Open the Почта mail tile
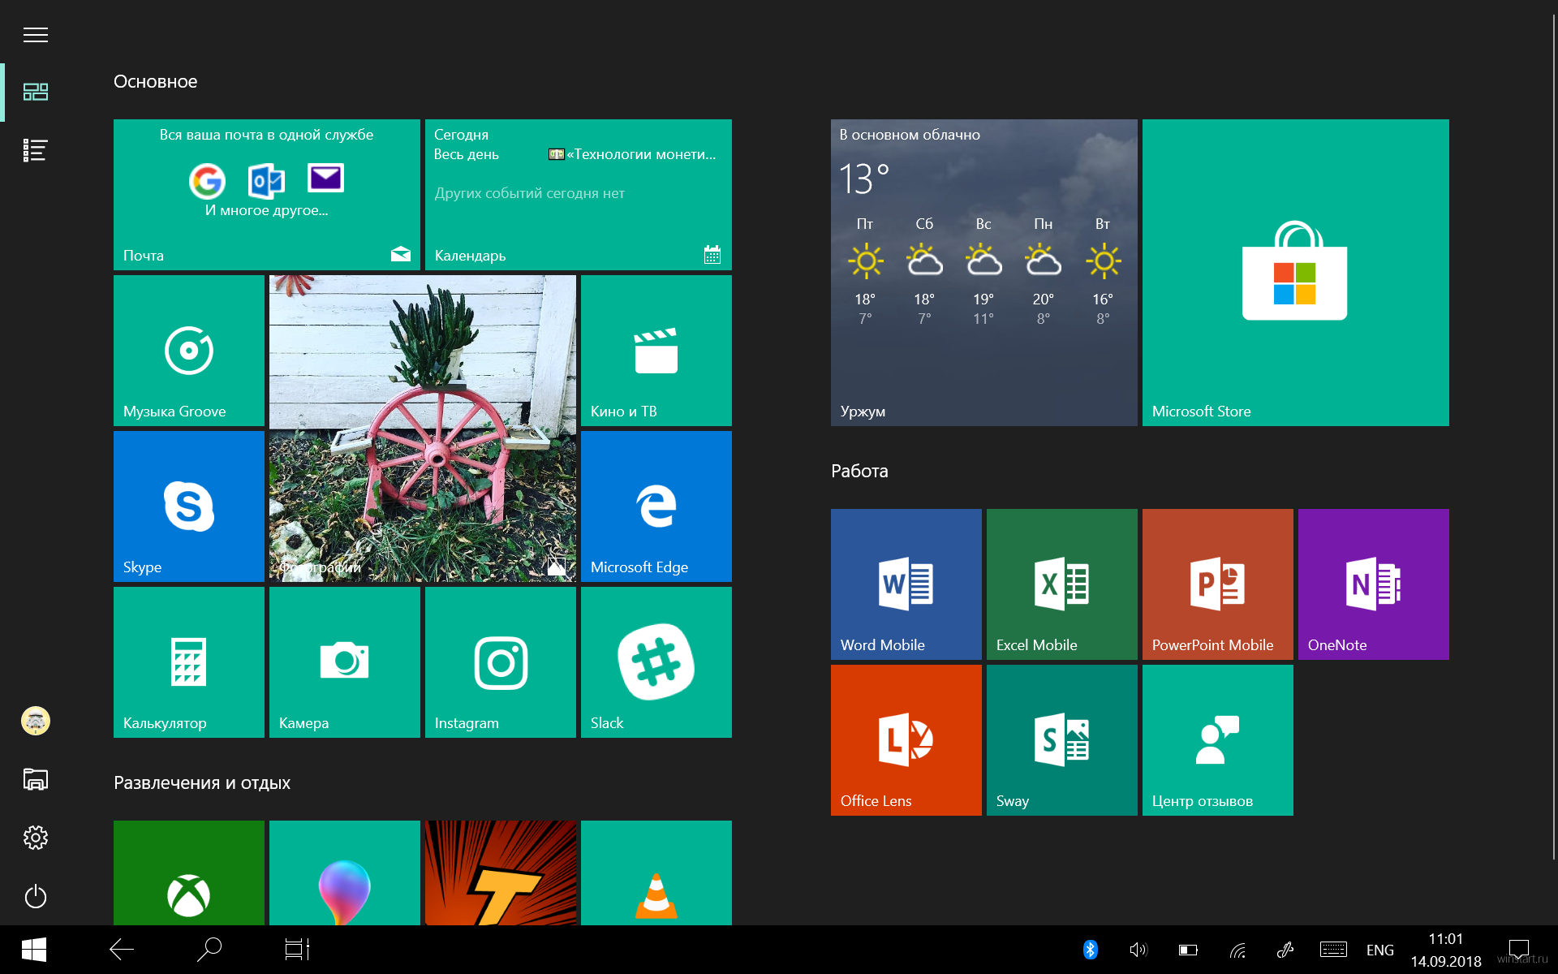 point(267,195)
